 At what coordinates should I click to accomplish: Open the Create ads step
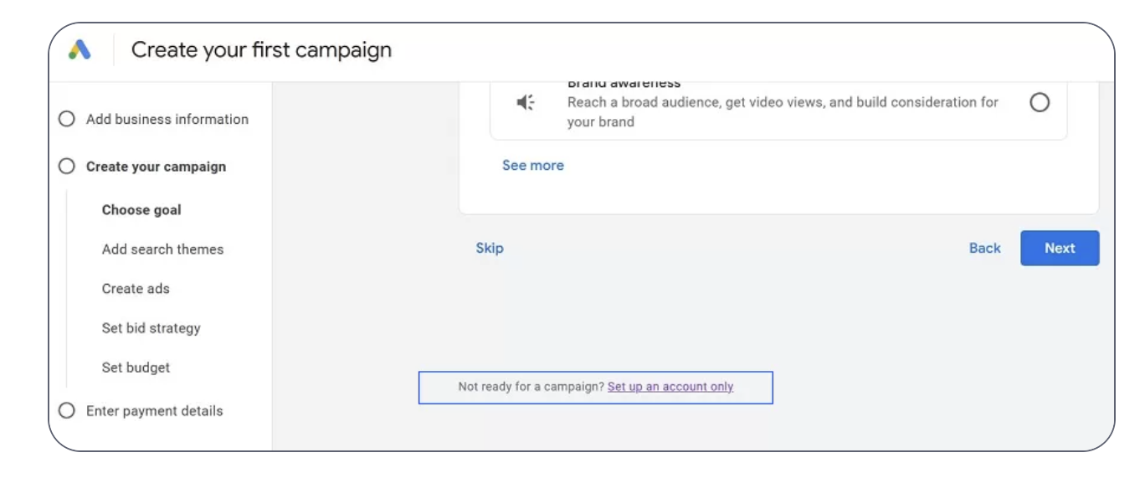click(x=136, y=289)
